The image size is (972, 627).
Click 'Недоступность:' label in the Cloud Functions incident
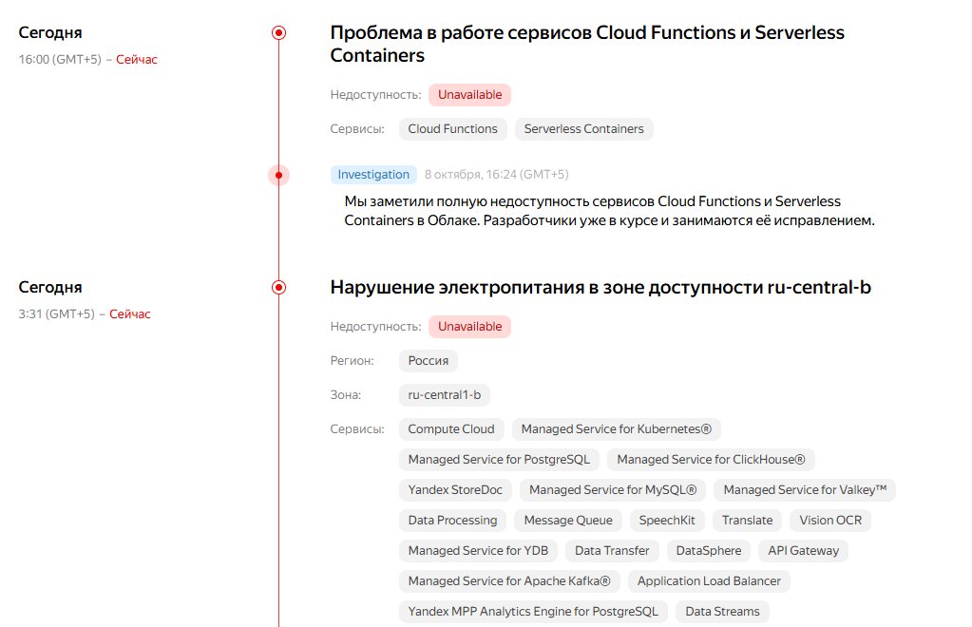(x=375, y=95)
